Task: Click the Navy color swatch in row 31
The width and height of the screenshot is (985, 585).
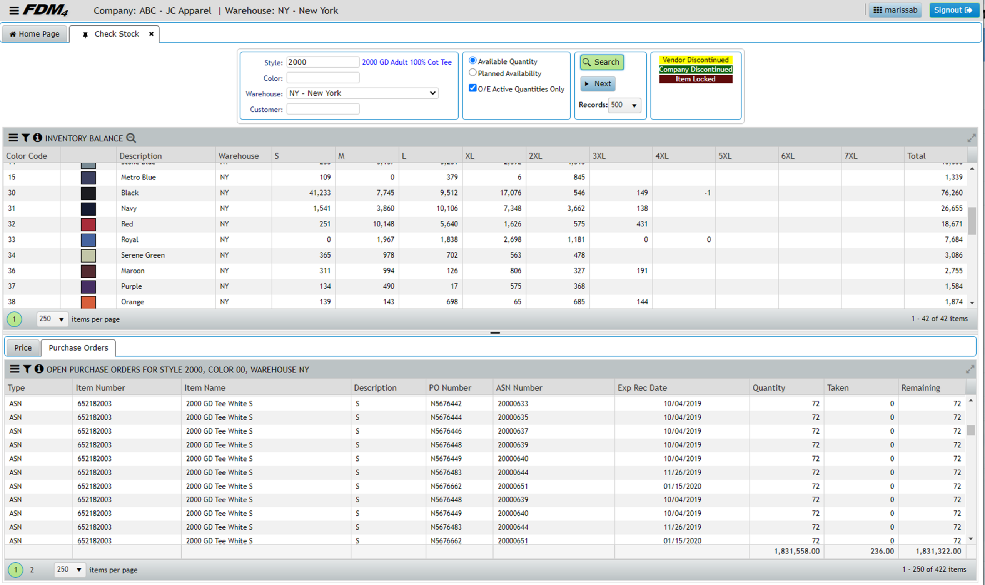Action: click(x=88, y=209)
